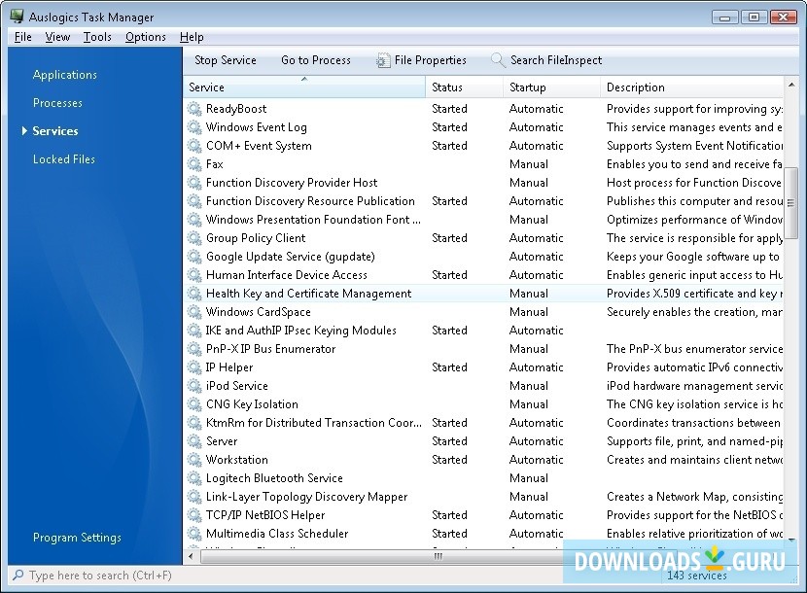Open the Tools menu
The height and width of the screenshot is (593, 807).
[97, 37]
